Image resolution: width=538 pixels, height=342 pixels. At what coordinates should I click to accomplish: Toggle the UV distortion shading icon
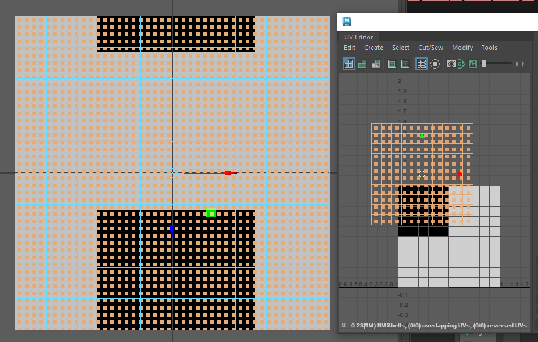[376, 64]
